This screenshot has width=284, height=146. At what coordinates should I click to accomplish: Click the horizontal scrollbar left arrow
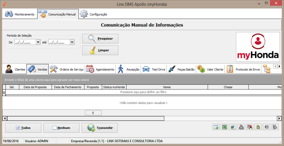(x=5, y=119)
